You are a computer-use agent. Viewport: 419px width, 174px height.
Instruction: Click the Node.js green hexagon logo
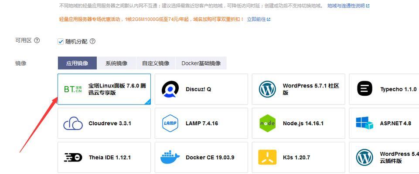(x=267, y=124)
